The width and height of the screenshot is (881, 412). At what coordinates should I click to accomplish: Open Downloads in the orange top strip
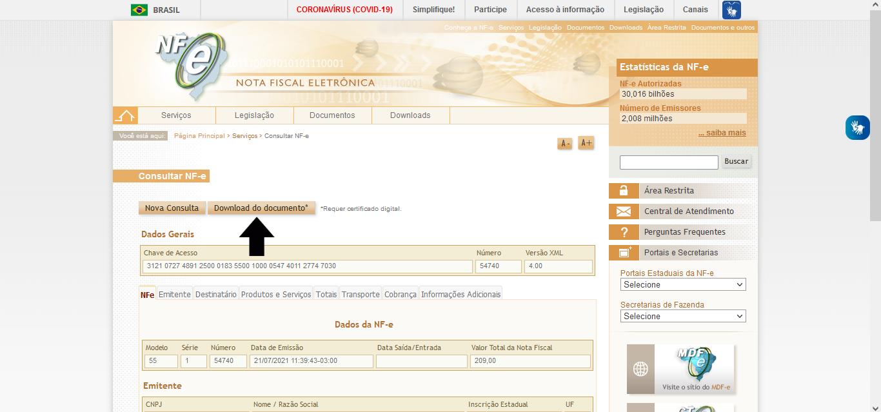pyautogui.click(x=626, y=28)
